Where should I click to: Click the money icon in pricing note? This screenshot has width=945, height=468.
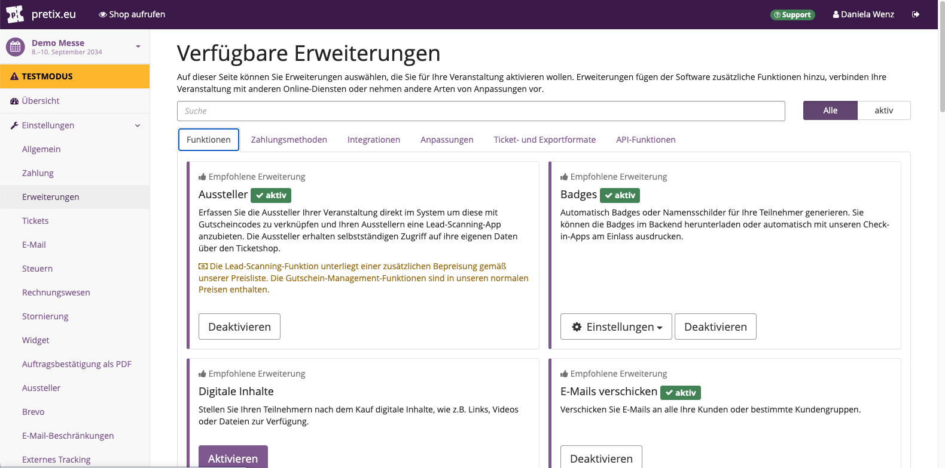[203, 266]
